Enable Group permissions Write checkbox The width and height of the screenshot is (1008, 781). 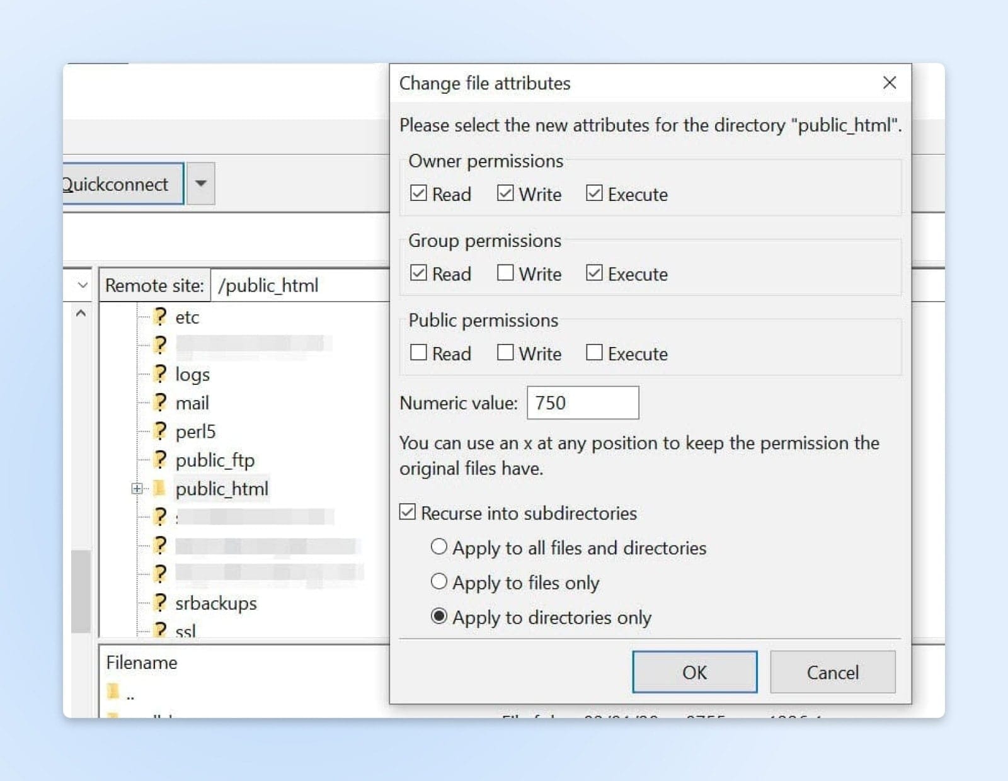(x=505, y=273)
